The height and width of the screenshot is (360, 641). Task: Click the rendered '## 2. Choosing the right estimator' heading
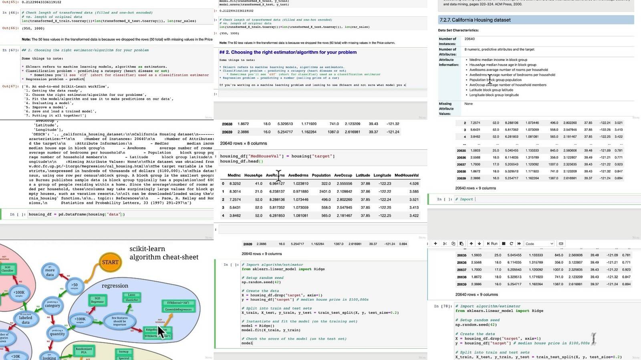[288, 52]
